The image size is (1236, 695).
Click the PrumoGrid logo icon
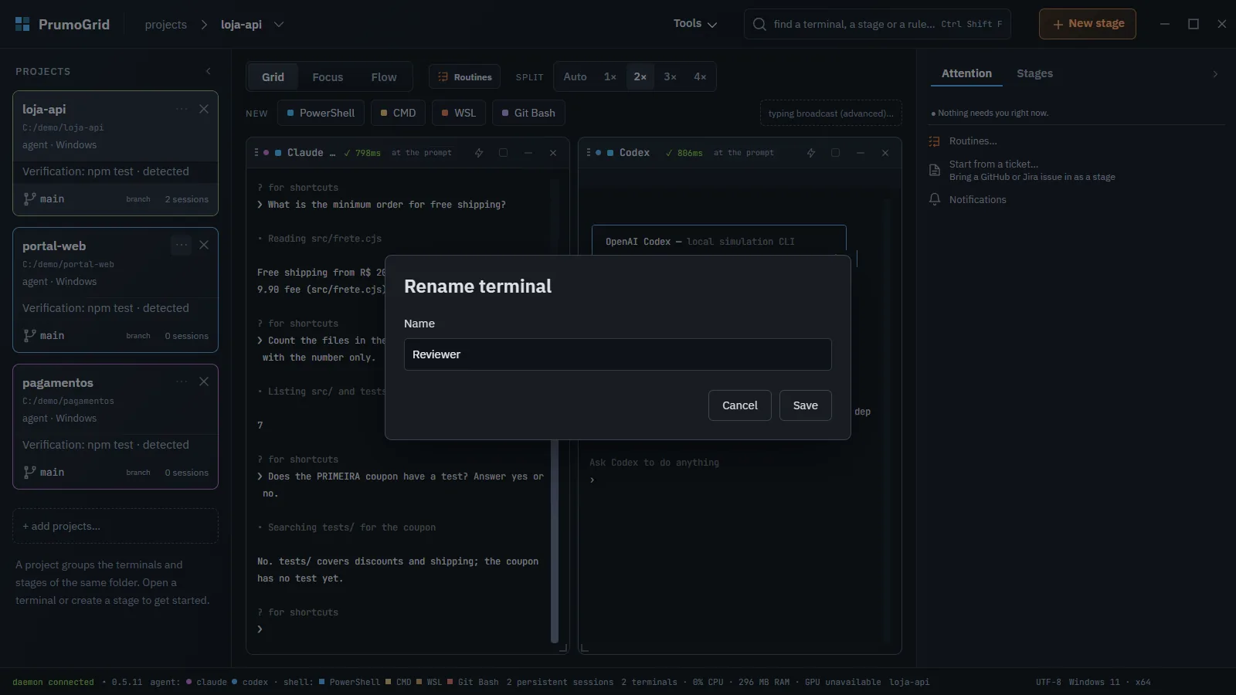(22, 24)
